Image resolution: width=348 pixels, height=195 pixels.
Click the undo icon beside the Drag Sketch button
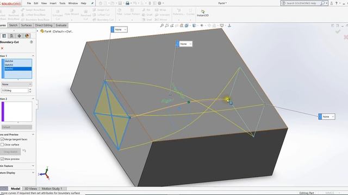point(24,151)
